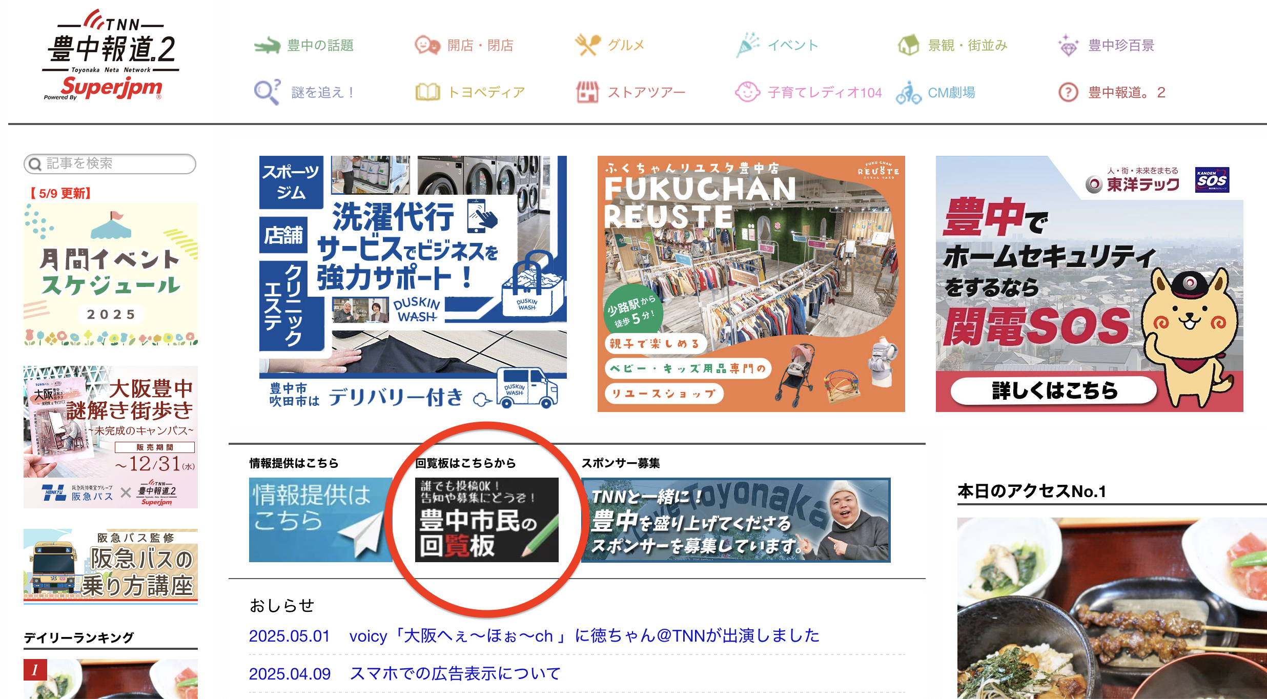Viewport: 1267px width, 699px height.
Task: Go to 子育てレディオ104 section
Action: point(825,92)
